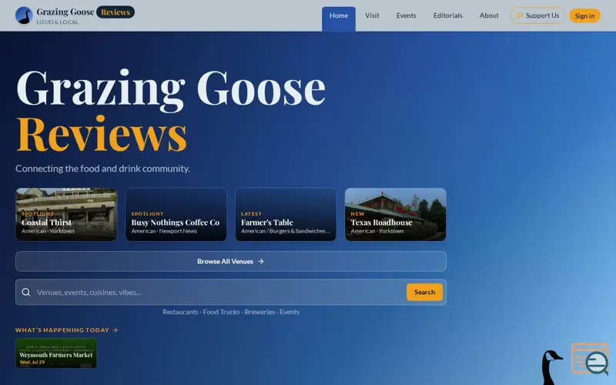This screenshot has width=616, height=385.
Task: Click the Grazing Goose logo icon
Action: pyautogui.click(x=24, y=15)
